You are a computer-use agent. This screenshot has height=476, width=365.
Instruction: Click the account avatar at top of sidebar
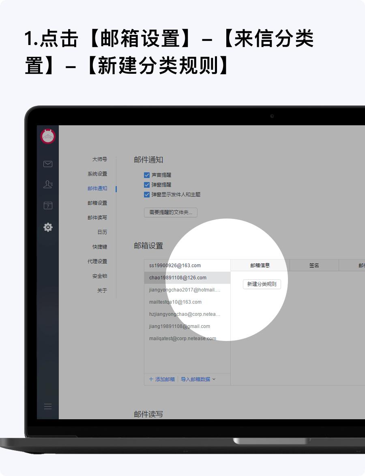click(x=47, y=136)
